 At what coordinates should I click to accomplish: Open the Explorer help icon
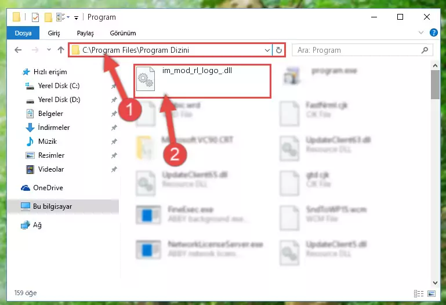pos(433,32)
